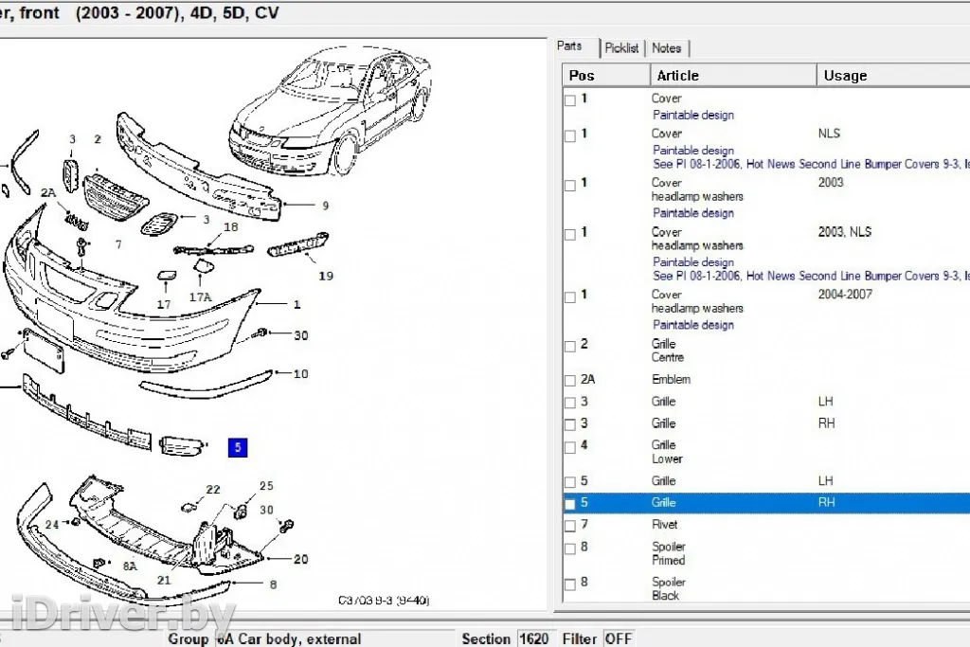Click callout 24 in the diagram
Viewport: 970px width, 647px height.
(x=52, y=525)
